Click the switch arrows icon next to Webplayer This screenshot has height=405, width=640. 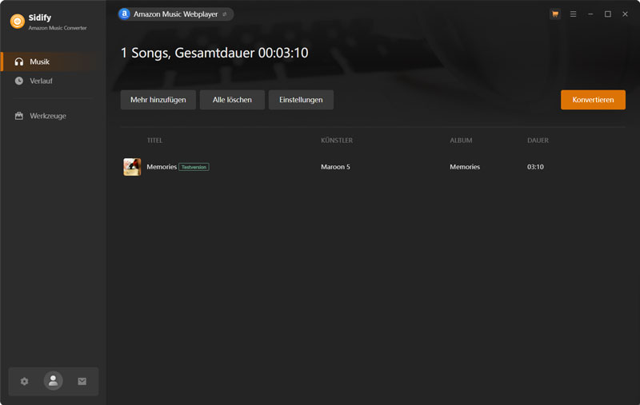tap(225, 14)
